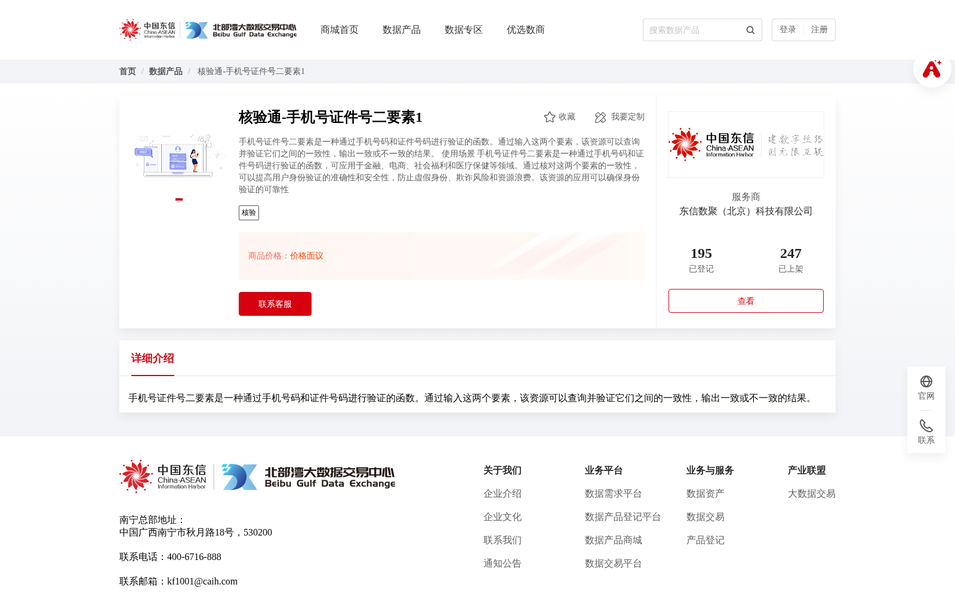Click the 247 已上架 count
The image size is (955, 597).
[x=791, y=260]
